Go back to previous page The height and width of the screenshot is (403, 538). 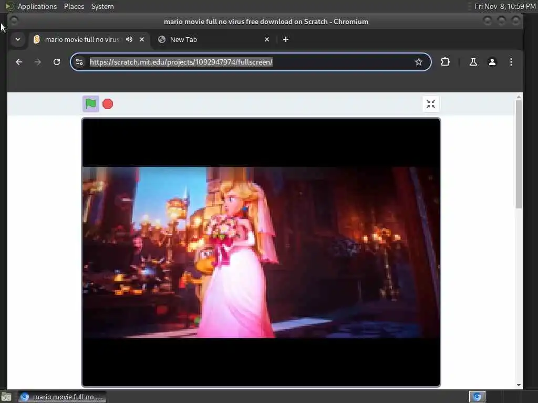coord(19,62)
